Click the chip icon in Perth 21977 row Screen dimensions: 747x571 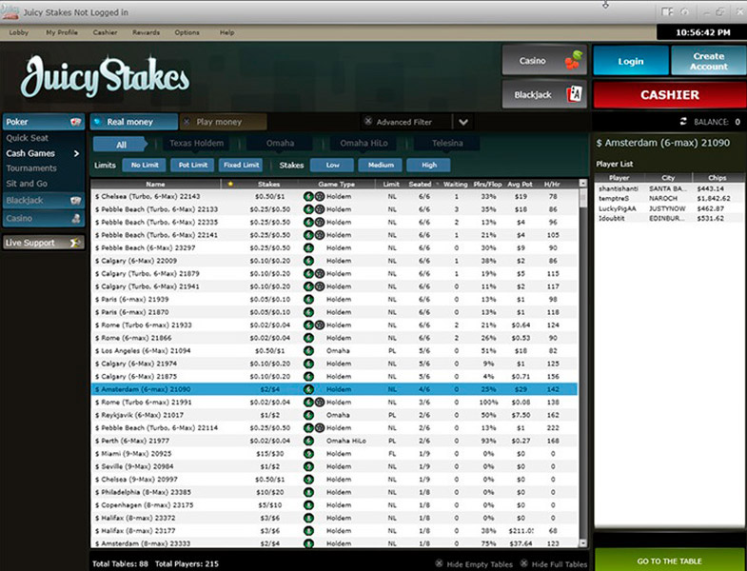[308, 441]
